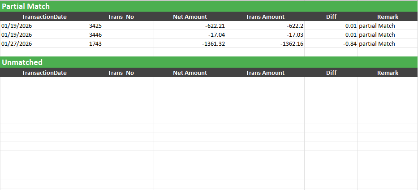This screenshot has width=418, height=190.
Task: Click the Trans Amount cell -1362.16
Action: click(265, 44)
